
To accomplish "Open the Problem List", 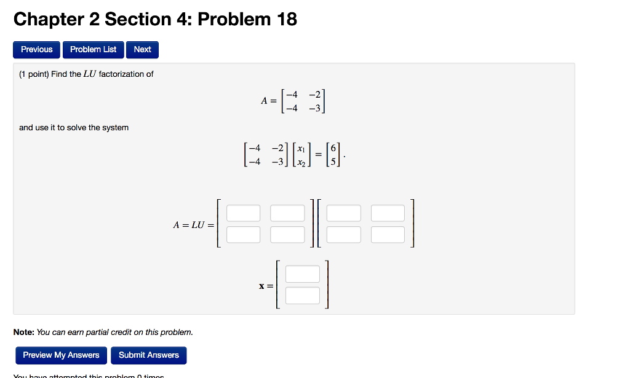I will [x=93, y=50].
